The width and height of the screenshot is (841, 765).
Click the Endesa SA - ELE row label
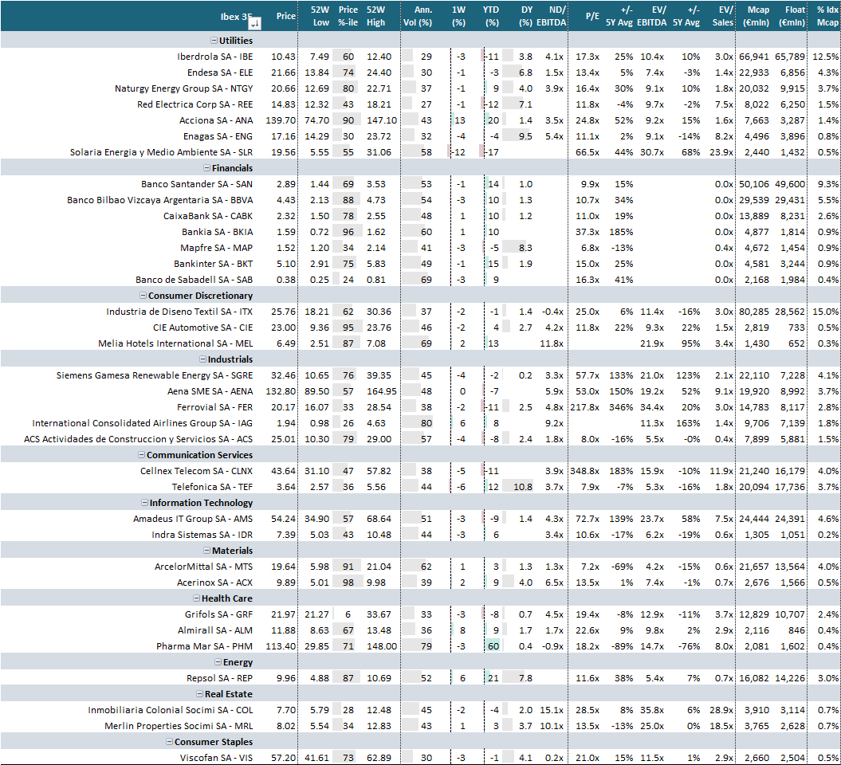tap(220, 73)
